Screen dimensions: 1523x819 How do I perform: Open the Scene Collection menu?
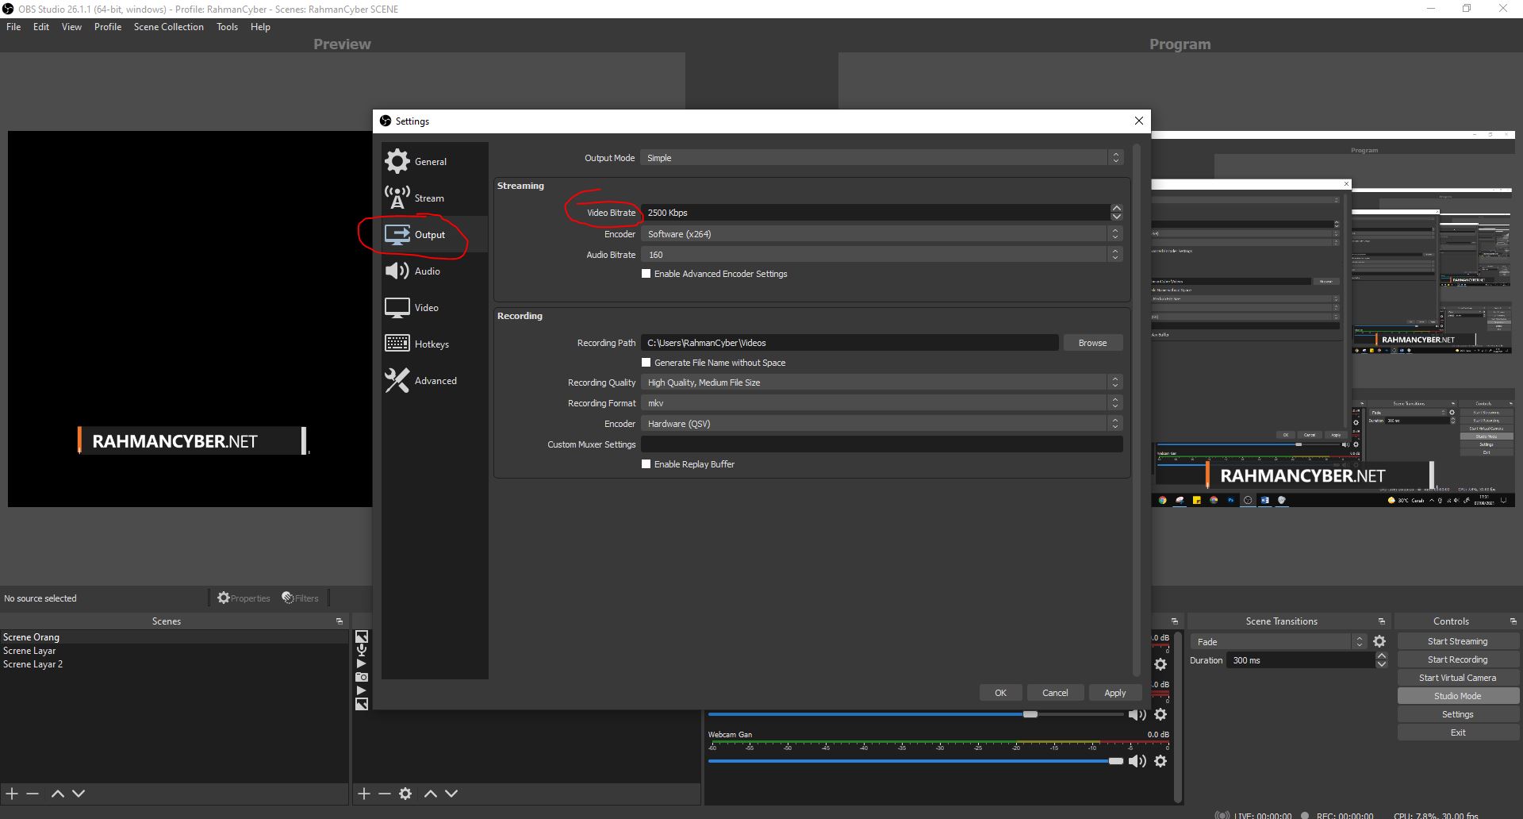[x=168, y=26]
